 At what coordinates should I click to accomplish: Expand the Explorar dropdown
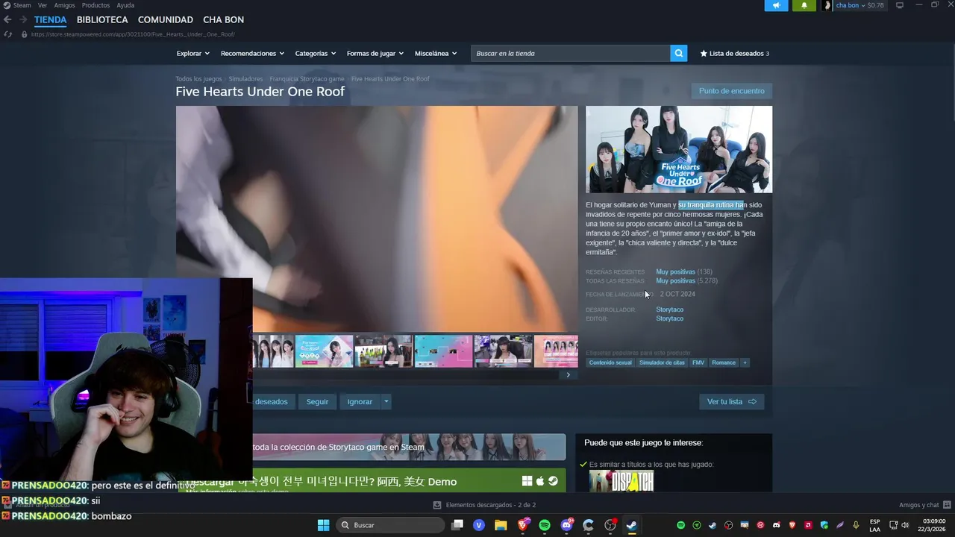(192, 53)
